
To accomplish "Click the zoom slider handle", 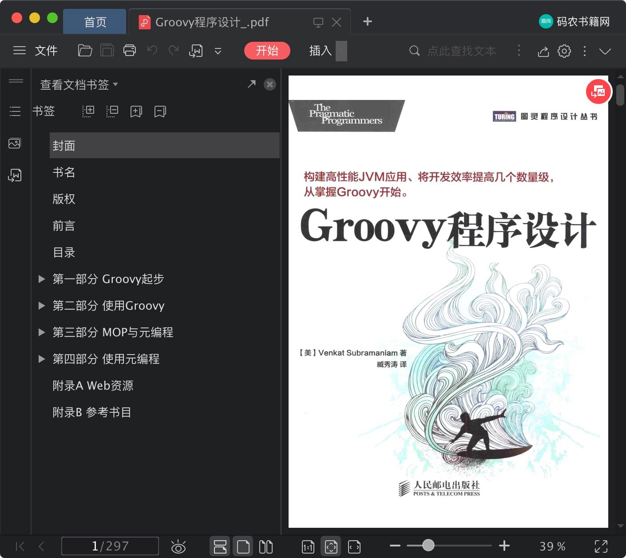I will [x=428, y=545].
